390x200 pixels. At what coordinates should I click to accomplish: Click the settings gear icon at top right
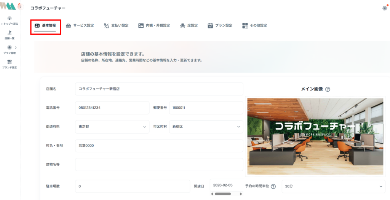click(x=384, y=8)
